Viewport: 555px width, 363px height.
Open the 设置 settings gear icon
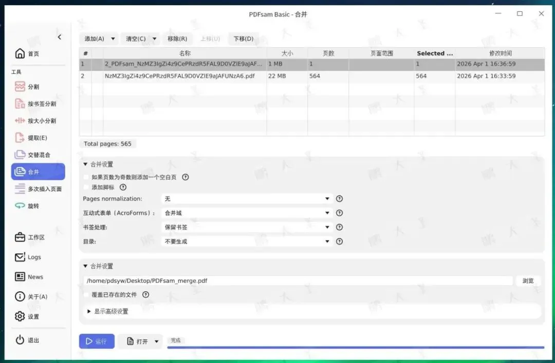20,316
